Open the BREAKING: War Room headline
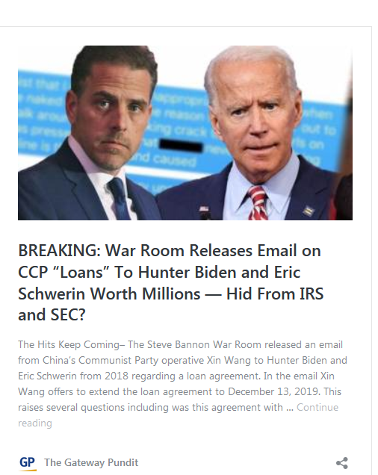This screenshot has height=475, width=378. (x=170, y=282)
